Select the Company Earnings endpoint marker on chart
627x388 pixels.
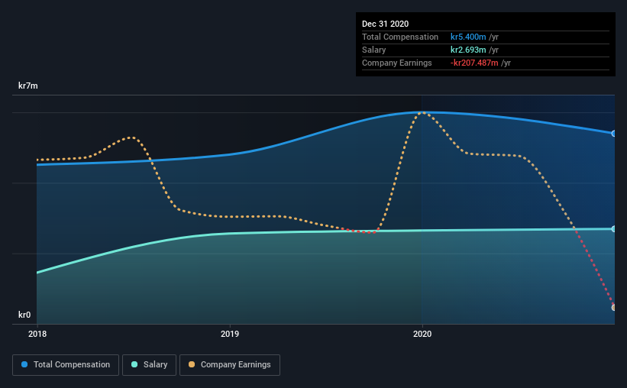click(613, 308)
